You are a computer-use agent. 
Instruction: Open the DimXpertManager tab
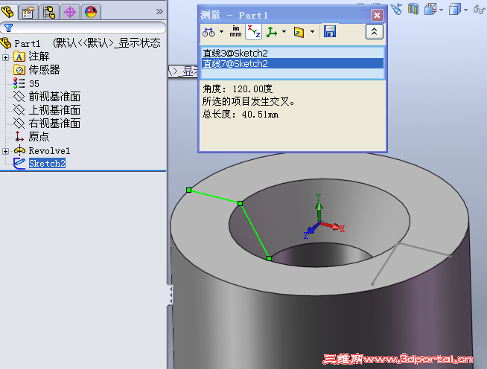70,12
